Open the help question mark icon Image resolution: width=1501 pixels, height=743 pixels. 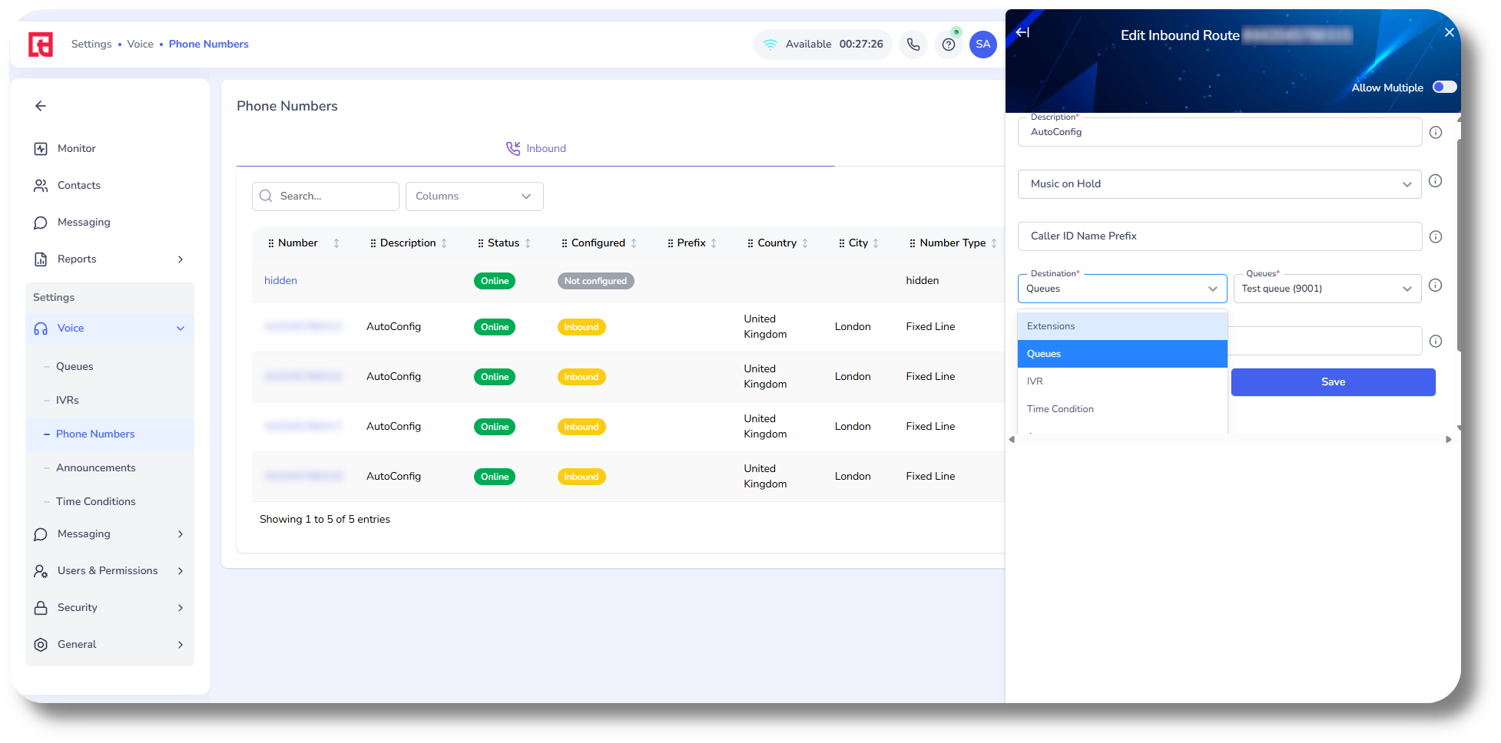pos(949,45)
